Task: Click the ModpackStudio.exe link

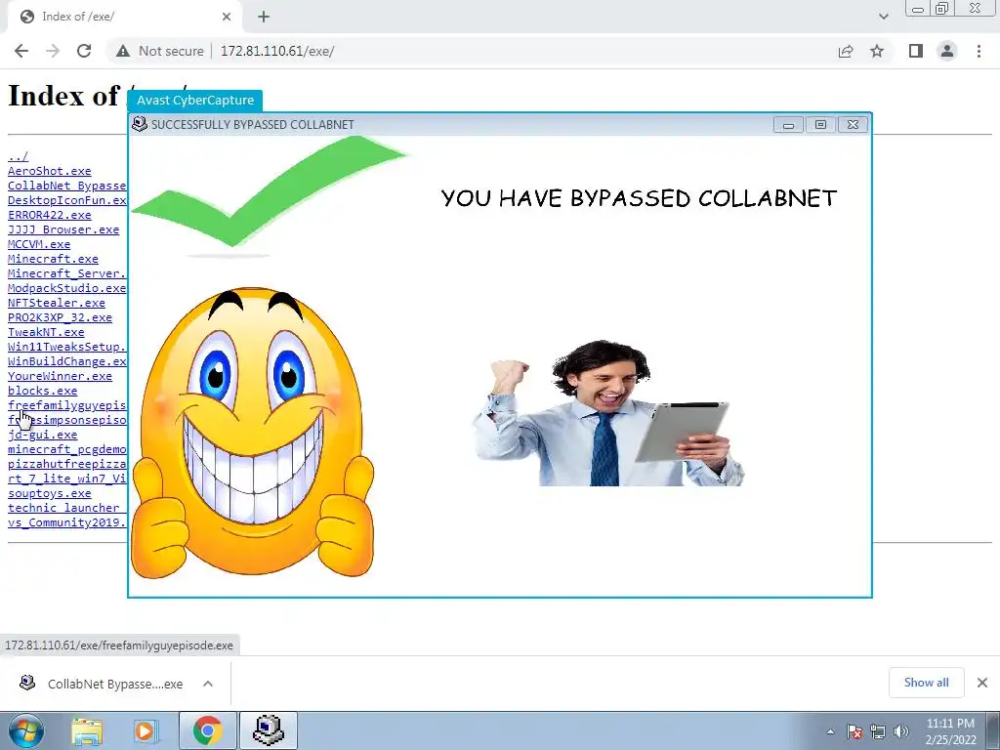Action: [67, 288]
